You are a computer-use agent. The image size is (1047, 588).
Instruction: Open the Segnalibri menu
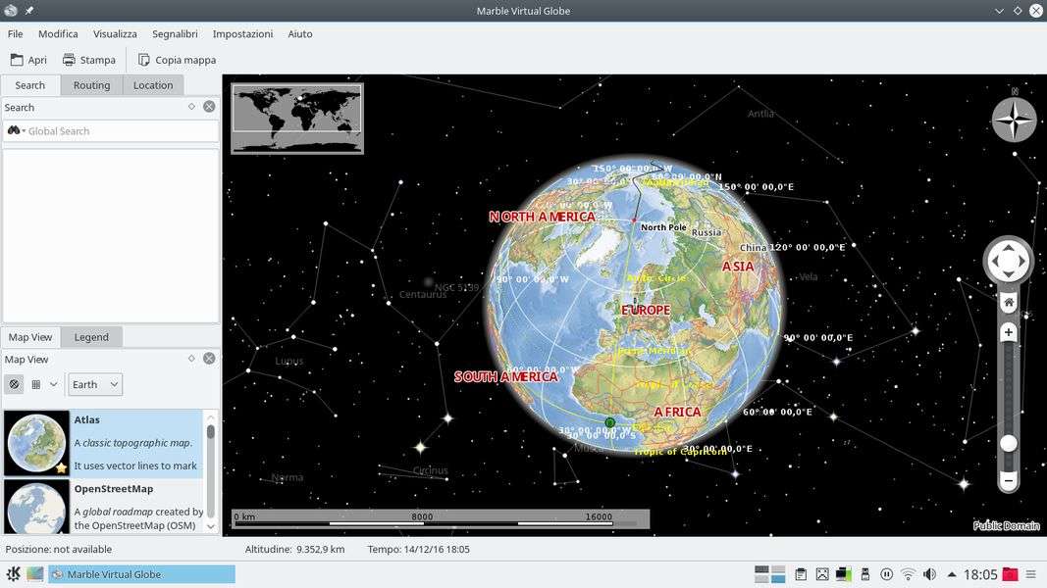[x=175, y=33]
